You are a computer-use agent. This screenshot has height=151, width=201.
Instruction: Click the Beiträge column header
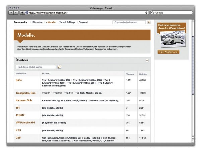coord(143,74)
